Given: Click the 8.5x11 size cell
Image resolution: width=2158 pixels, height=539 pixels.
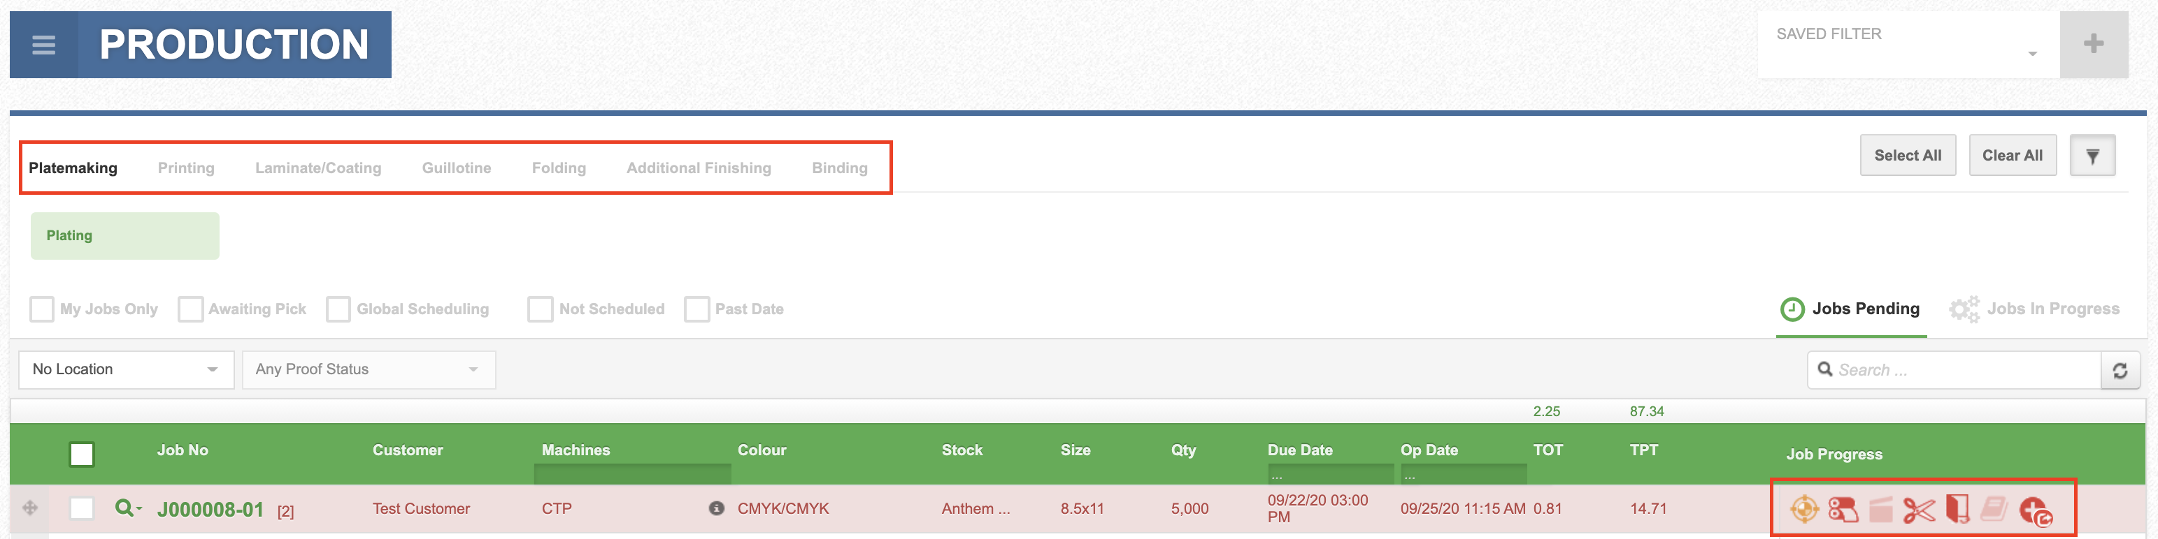Looking at the screenshot, I should coord(1082,509).
